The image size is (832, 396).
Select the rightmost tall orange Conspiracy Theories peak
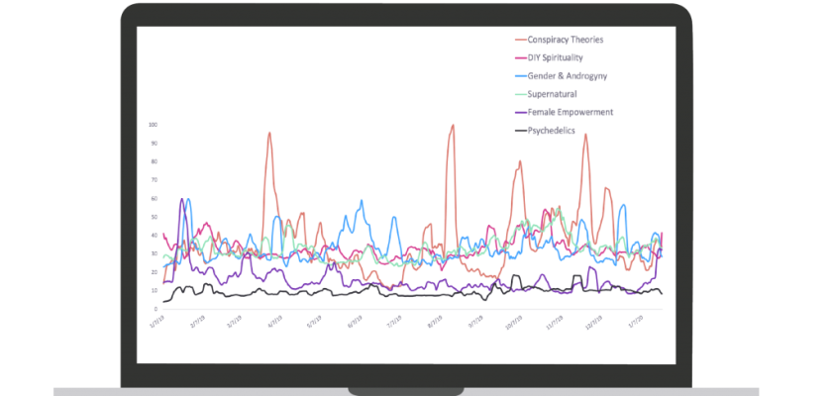click(585, 135)
